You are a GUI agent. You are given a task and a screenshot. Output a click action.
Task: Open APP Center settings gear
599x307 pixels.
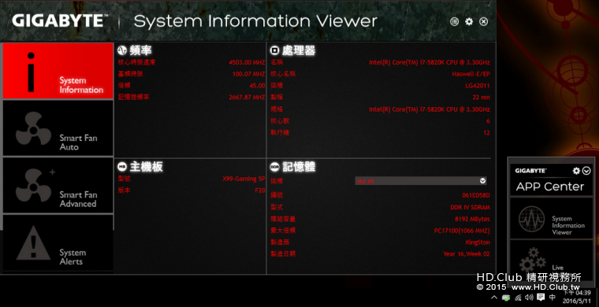click(x=576, y=171)
